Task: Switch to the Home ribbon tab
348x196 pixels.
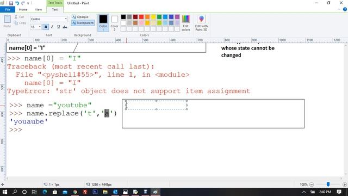Action: [23, 10]
